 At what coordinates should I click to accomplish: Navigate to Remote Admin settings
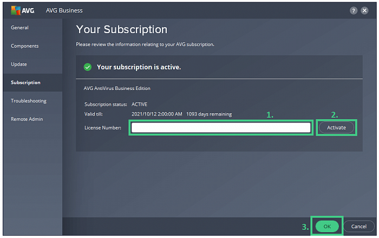click(x=27, y=119)
